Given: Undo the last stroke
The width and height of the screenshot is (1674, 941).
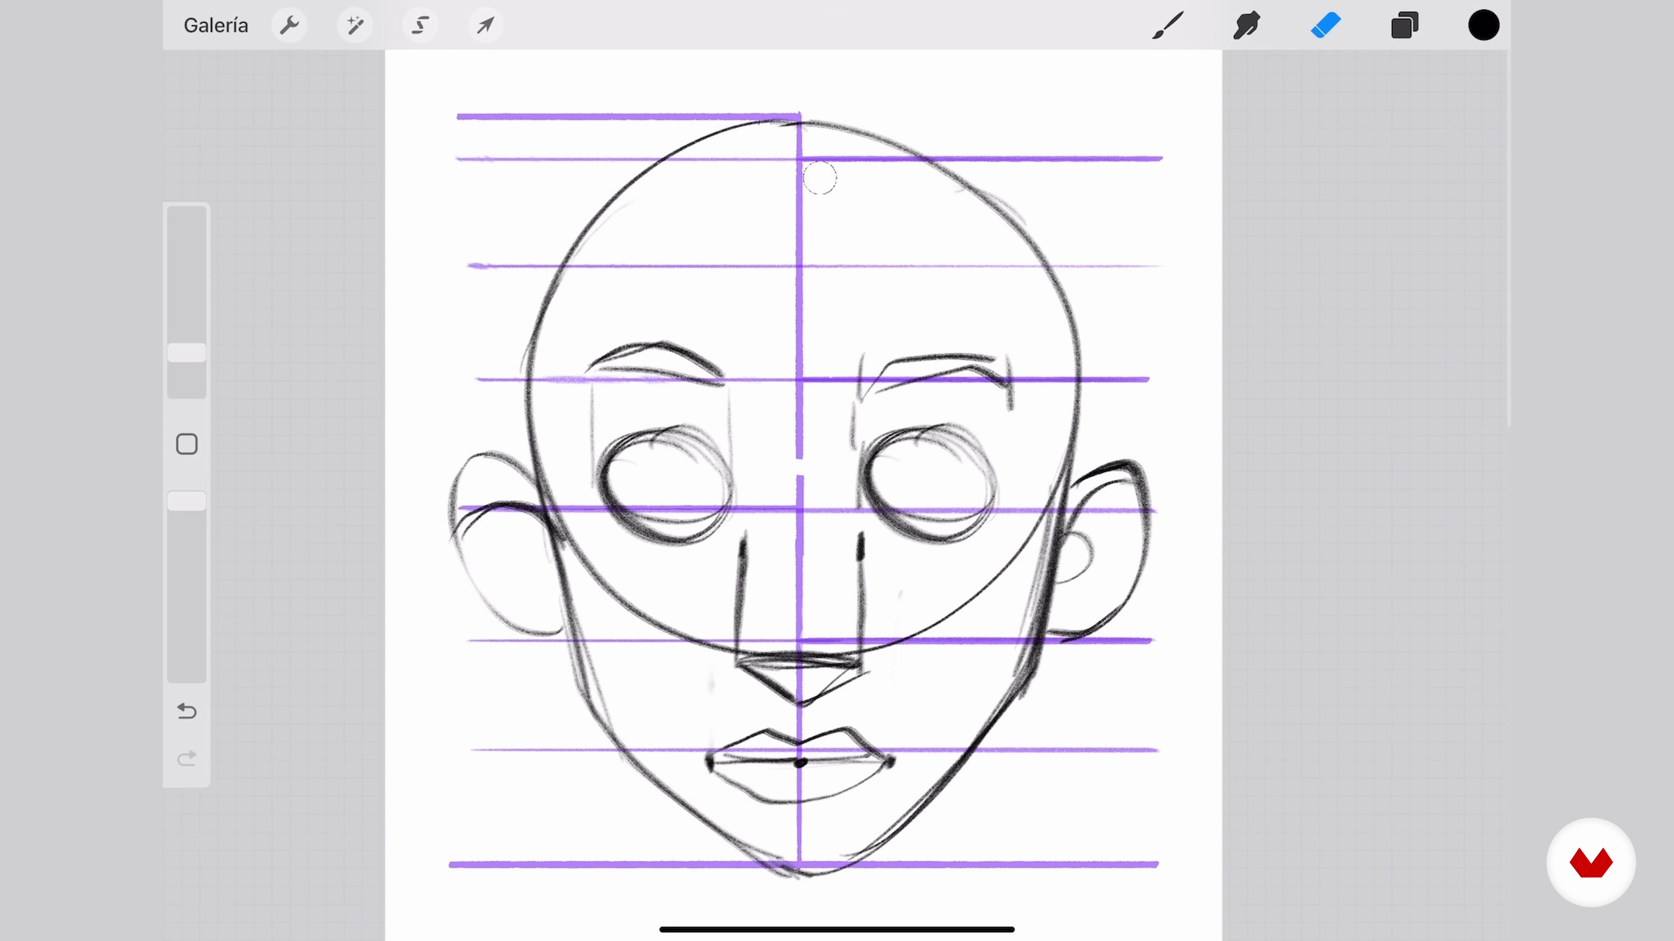Looking at the screenshot, I should tap(187, 711).
